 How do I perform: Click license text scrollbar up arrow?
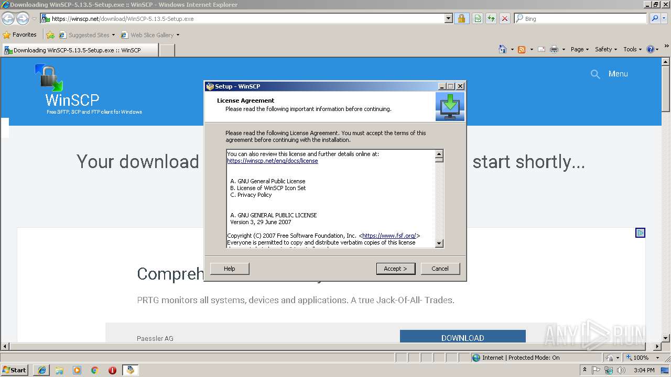439,153
